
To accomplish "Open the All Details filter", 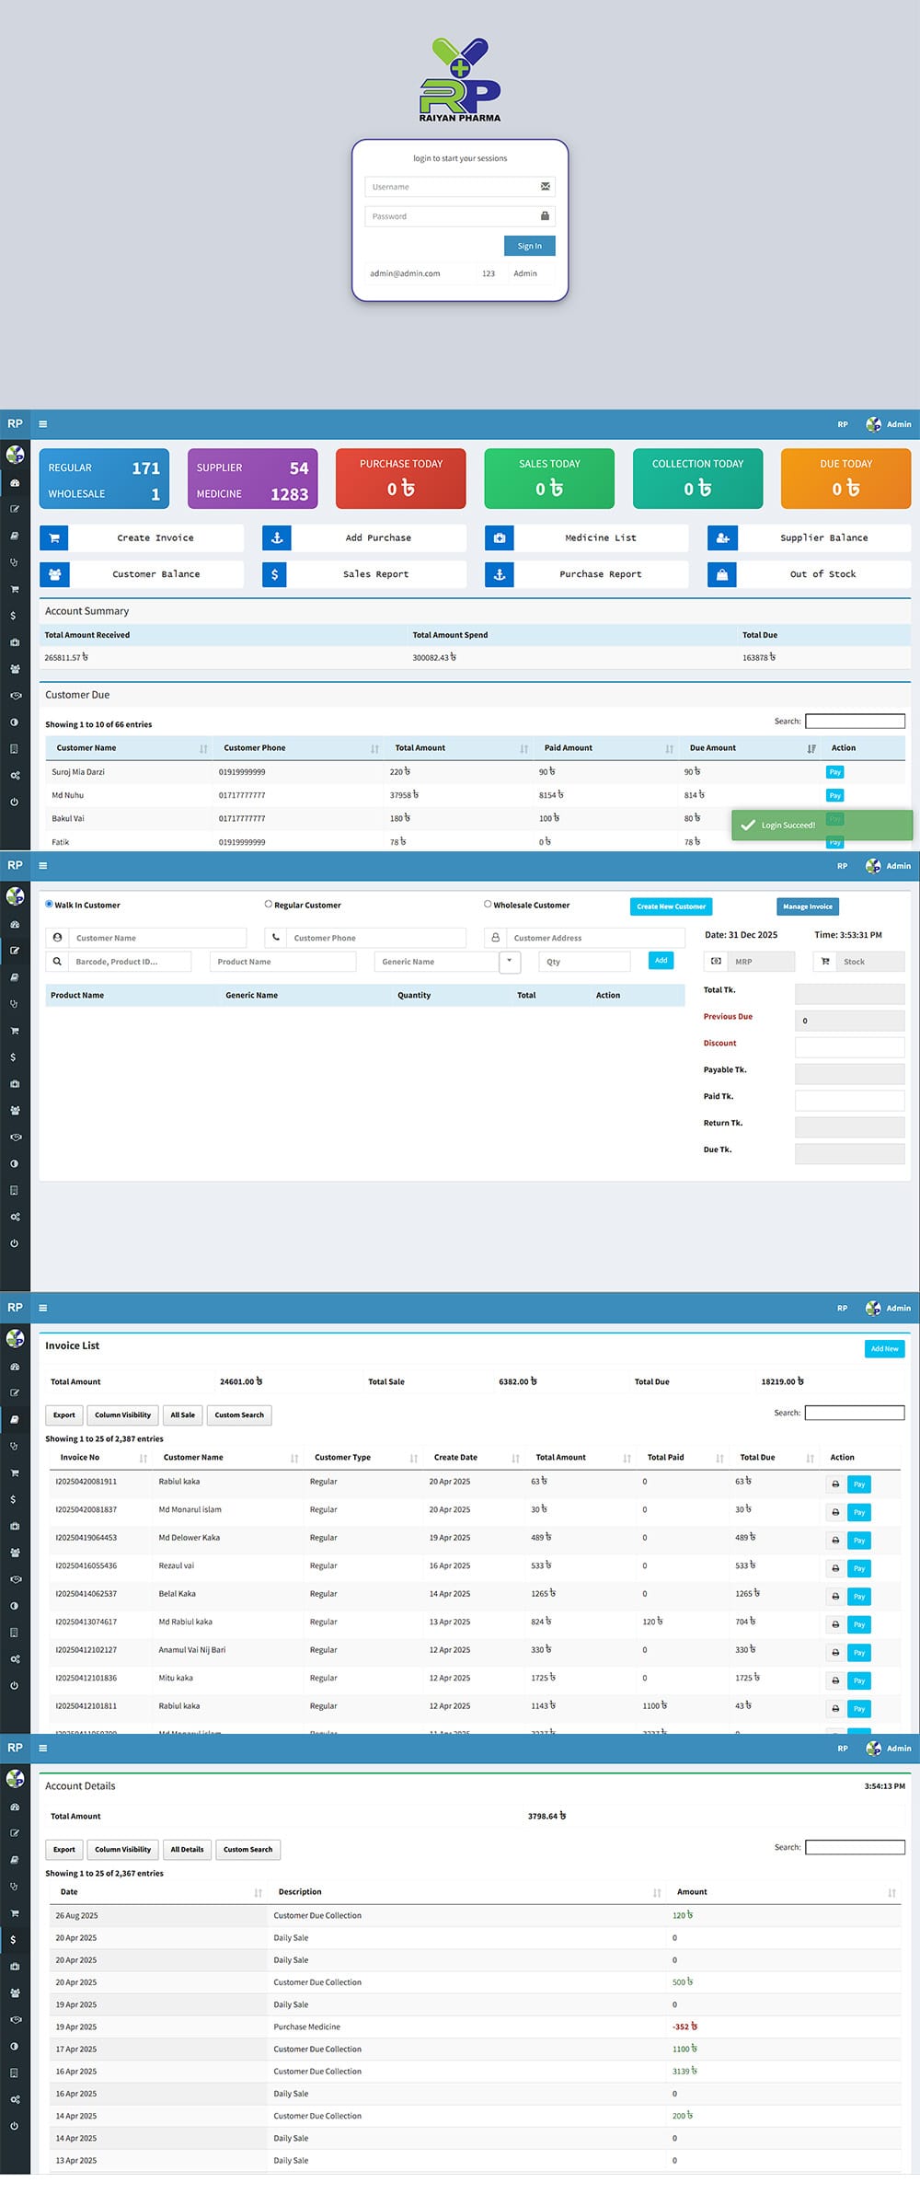I will (x=187, y=1850).
